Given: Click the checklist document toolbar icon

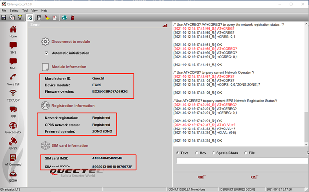Looking at the screenshot, I should coord(55,18).
